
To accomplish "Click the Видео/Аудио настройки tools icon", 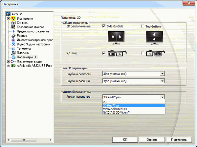I will [13, 44].
